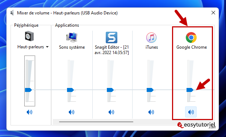Click the iTunes label
Viewport: 226px width, 137px height.
point(152,47)
